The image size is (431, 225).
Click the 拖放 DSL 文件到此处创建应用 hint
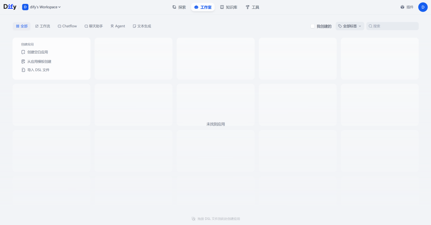[x=215, y=219]
